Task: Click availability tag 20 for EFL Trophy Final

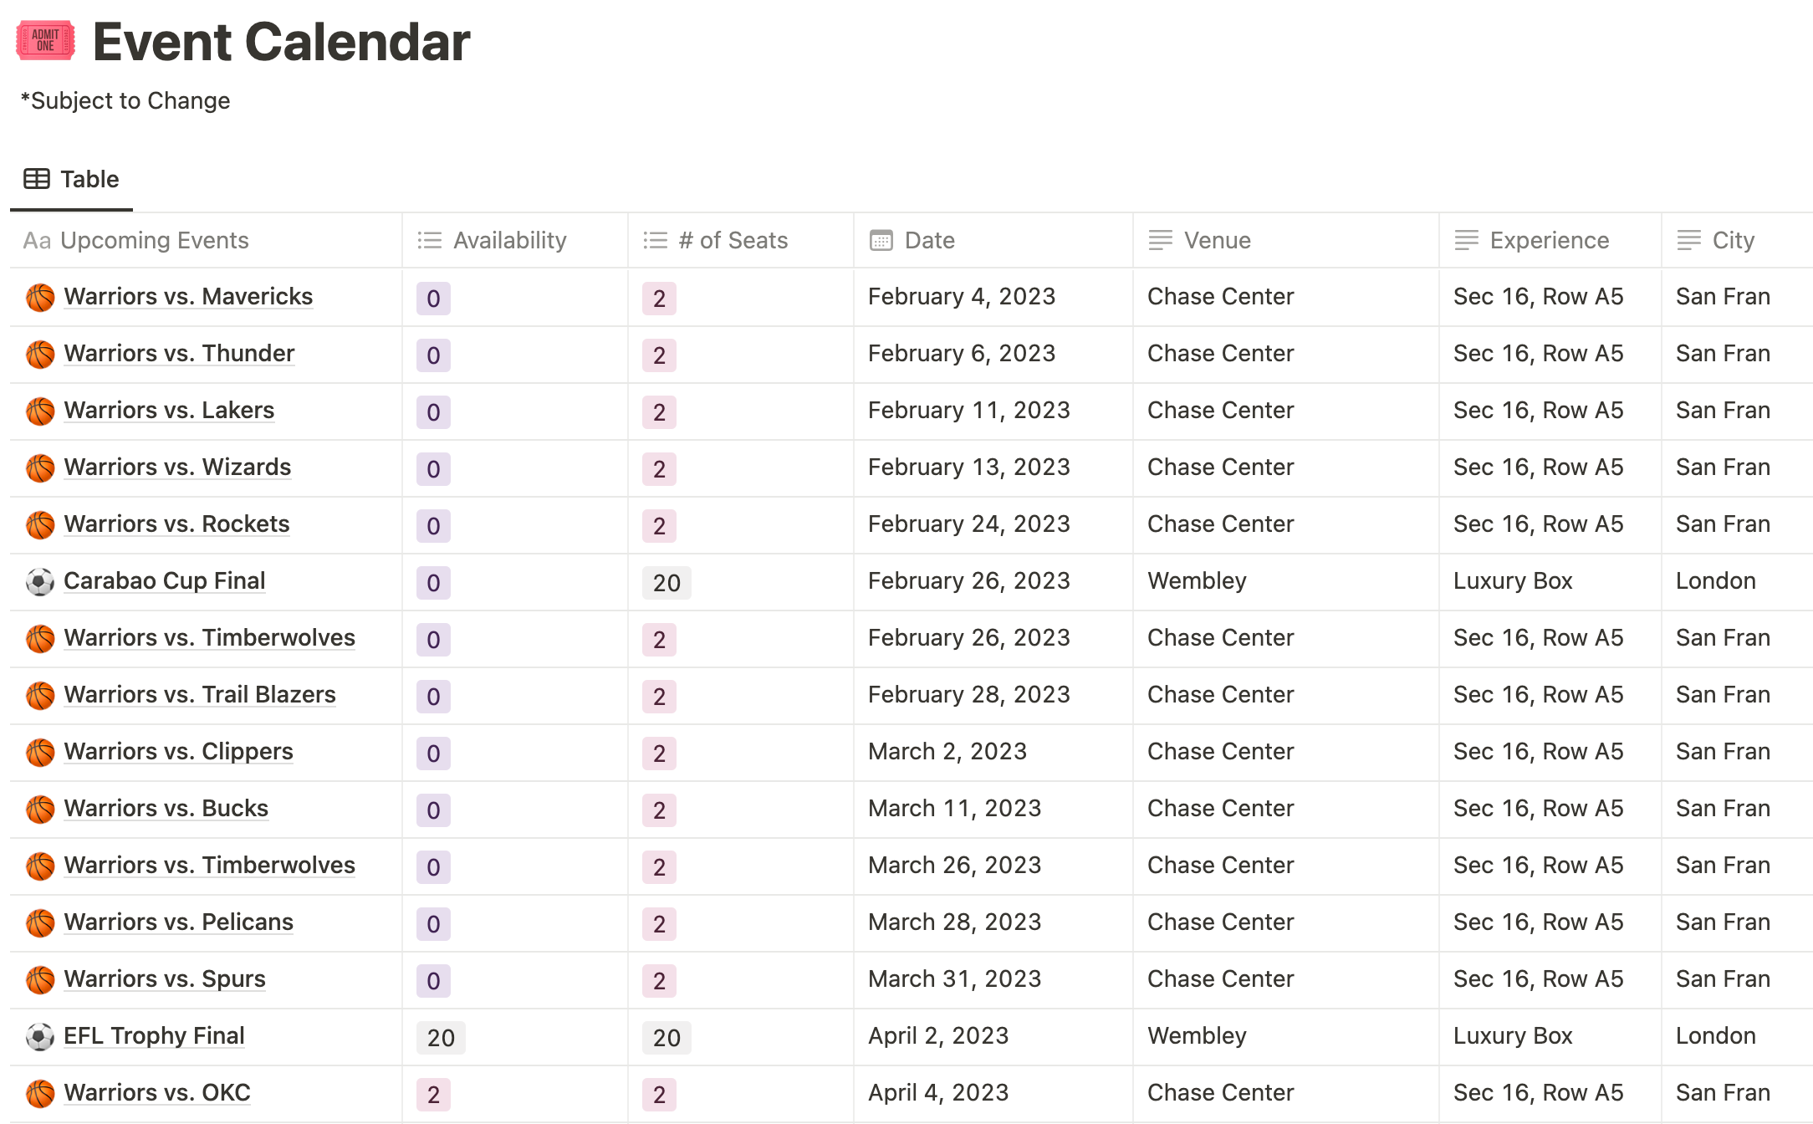Action: click(441, 1038)
